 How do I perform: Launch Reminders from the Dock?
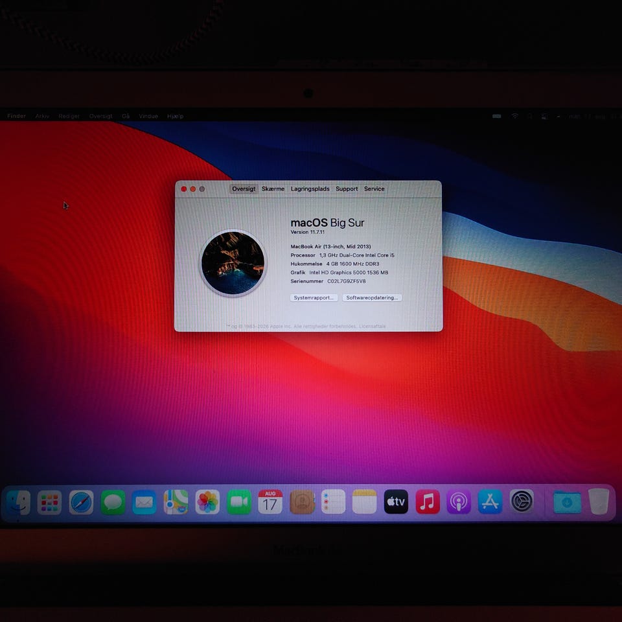click(x=333, y=502)
